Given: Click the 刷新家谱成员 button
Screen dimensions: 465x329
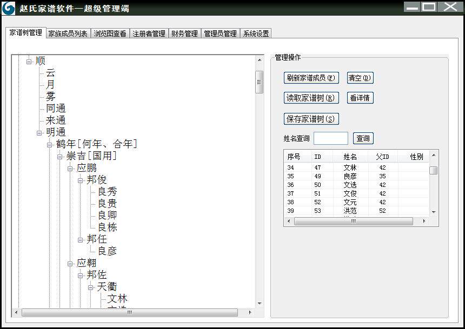Looking at the screenshot, I should tap(311, 78).
